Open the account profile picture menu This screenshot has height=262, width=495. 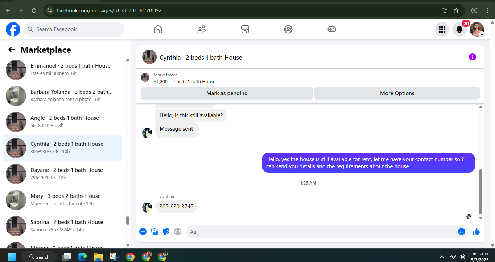click(x=477, y=29)
